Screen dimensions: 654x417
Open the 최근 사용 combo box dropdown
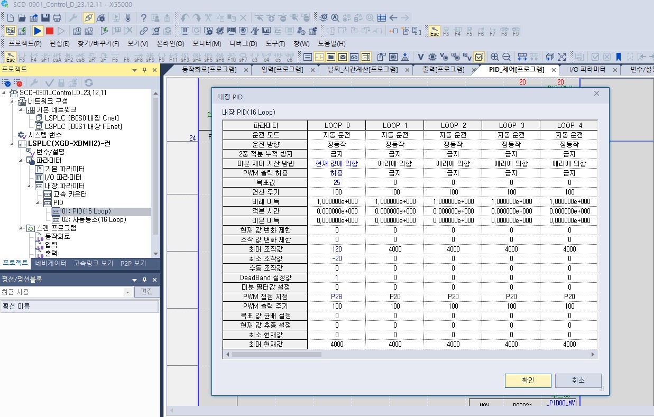pyautogui.click(x=127, y=292)
